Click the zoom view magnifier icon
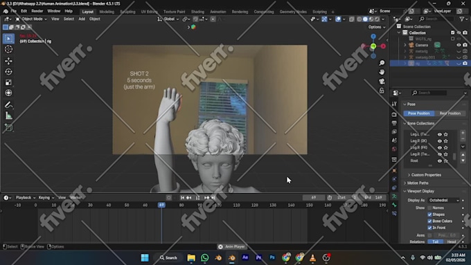 [x=382, y=63]
